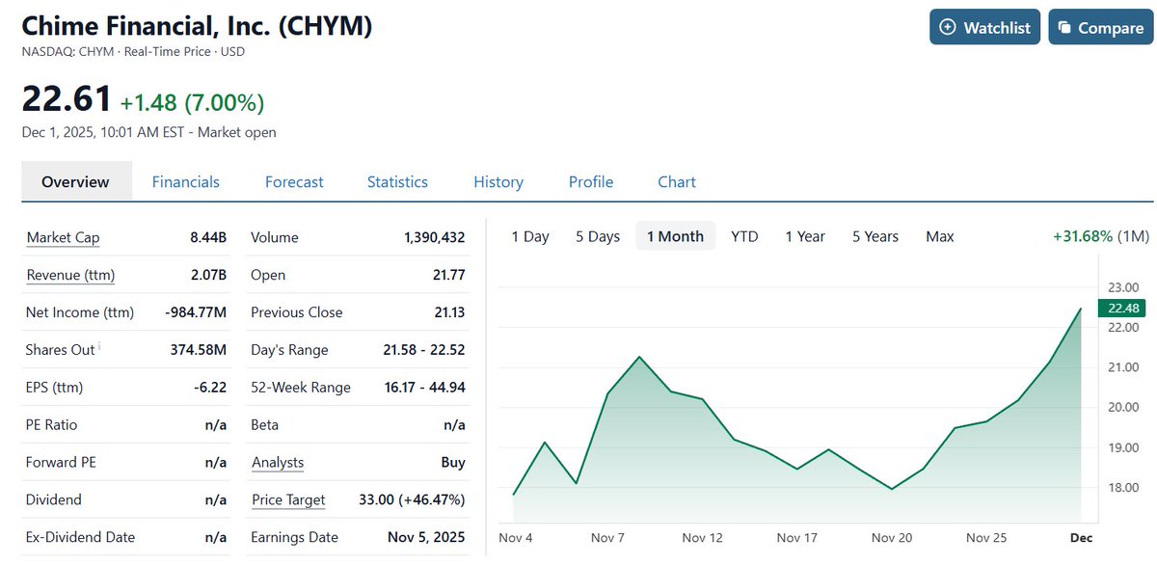Viewport: 1157px width, 566px height.
Task: Click the 33.00 (+46.47%) price target value
Action: (412, 499)
